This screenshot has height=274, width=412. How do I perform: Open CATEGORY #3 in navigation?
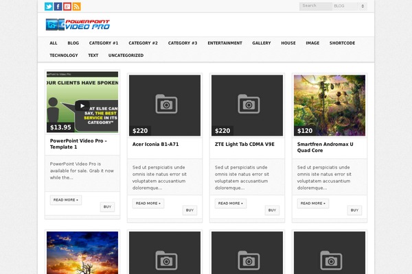coord(183,43)
